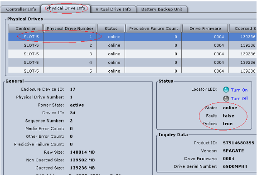The height and width of the screenshot is (175, 257).
Task: Click firmware 0004 cell in drive 1 row
Action: pyautogui.click(x=205, y=37)
